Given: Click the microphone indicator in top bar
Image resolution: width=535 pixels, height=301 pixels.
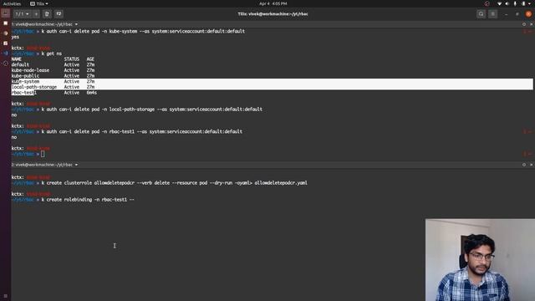Looking at the screenshot, I should click(515, 3).
